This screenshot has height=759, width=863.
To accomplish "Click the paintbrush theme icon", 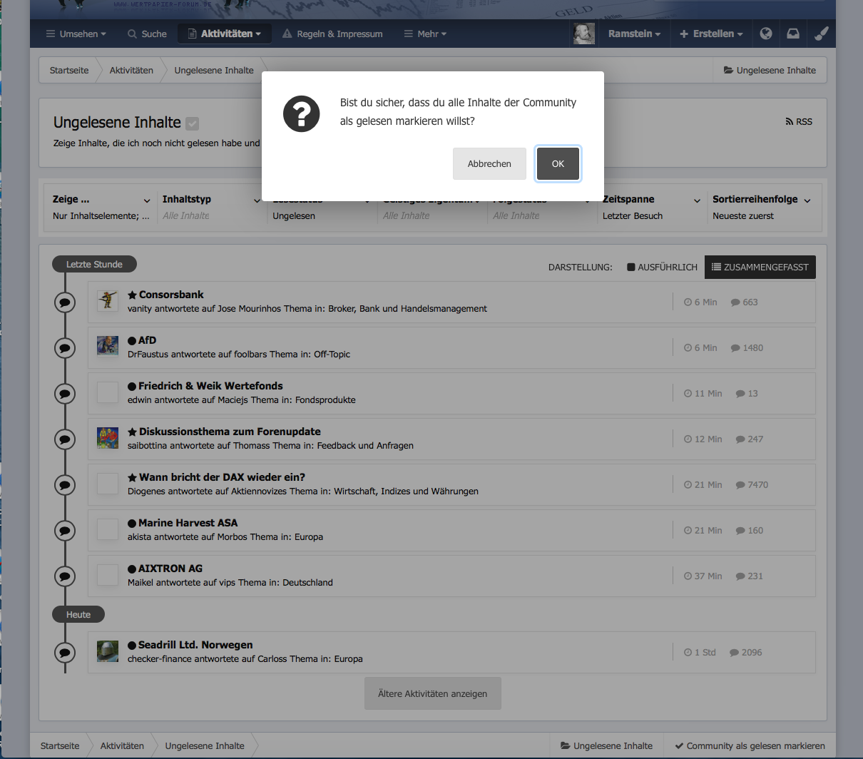I will pos(821,34).
